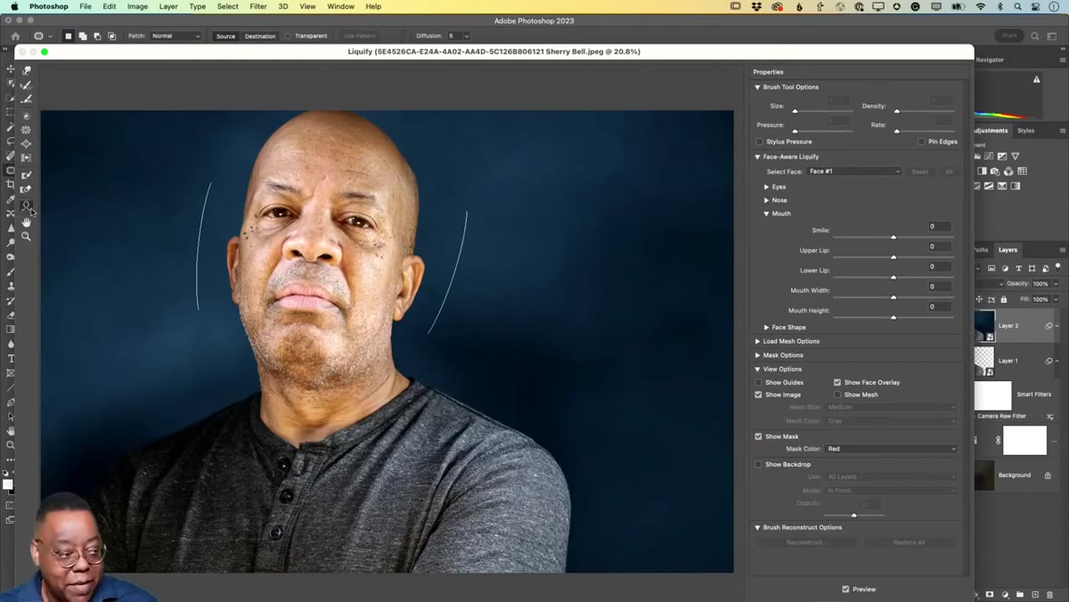This screenshot has height=602, width=1069.
Task: Select the Bloat tool
Action: 26,143
